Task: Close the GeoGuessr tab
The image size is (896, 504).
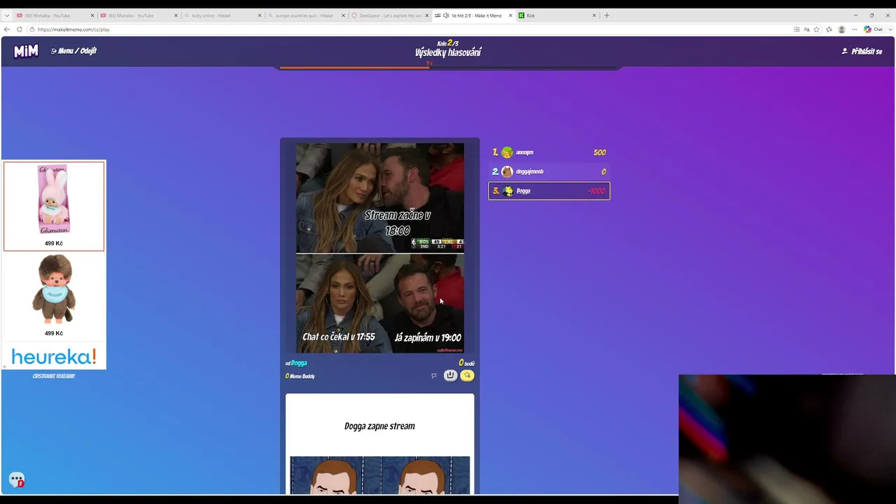Action: tap(426, 15)
